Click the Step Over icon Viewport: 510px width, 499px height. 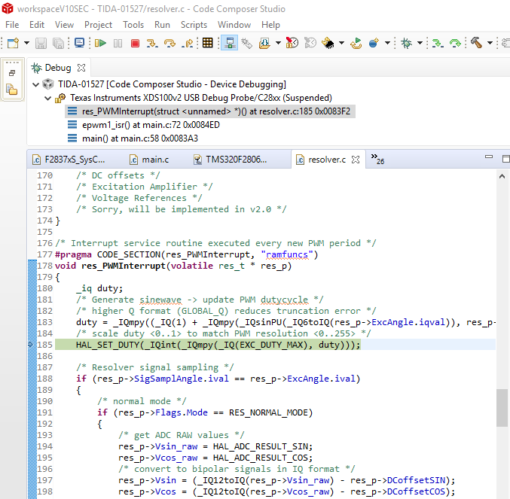[169, 44]
